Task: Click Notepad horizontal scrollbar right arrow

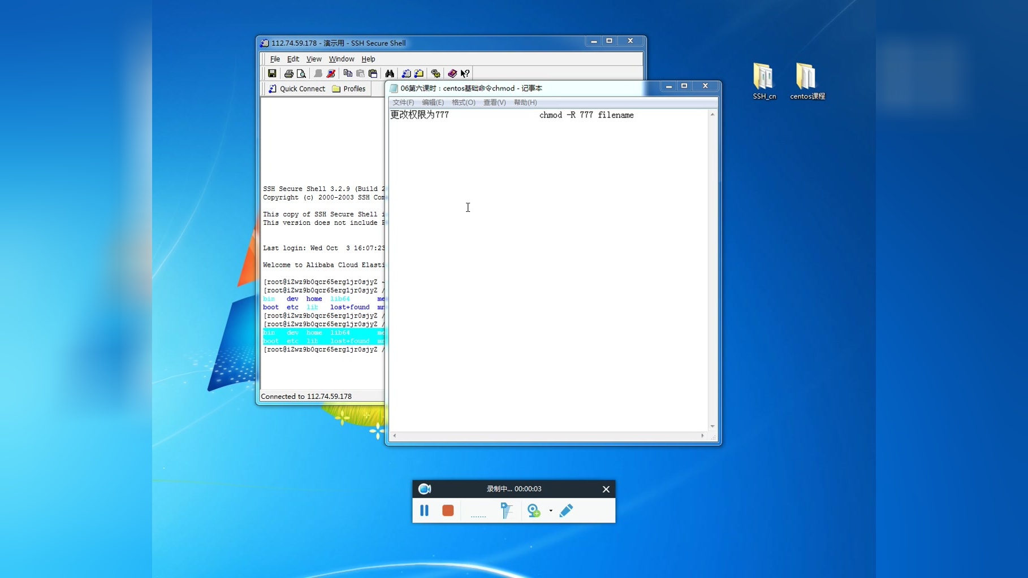Action: [x=703, y=436]
